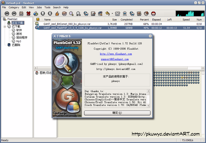
Task: Click the flame icon in the toolbar
Action: coord(57,13)
